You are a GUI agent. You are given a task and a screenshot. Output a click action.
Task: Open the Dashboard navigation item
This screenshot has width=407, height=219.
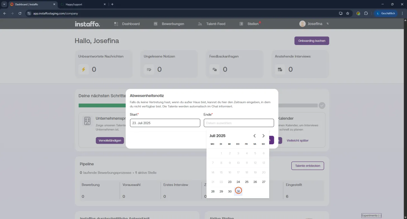coord(127,24)
